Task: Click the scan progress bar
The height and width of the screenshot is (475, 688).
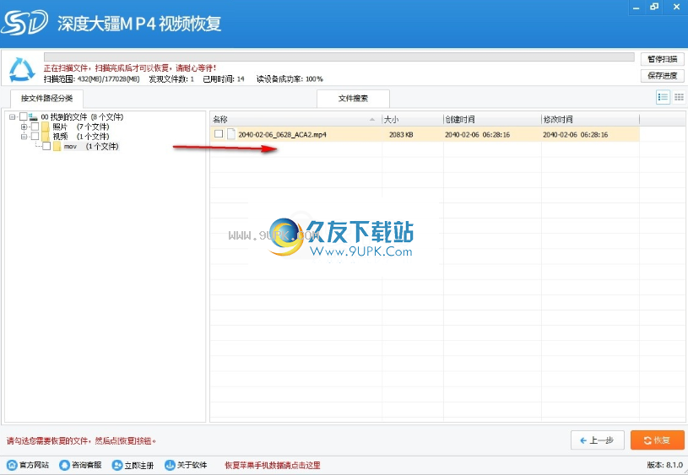Action: (x=339, y=57)
